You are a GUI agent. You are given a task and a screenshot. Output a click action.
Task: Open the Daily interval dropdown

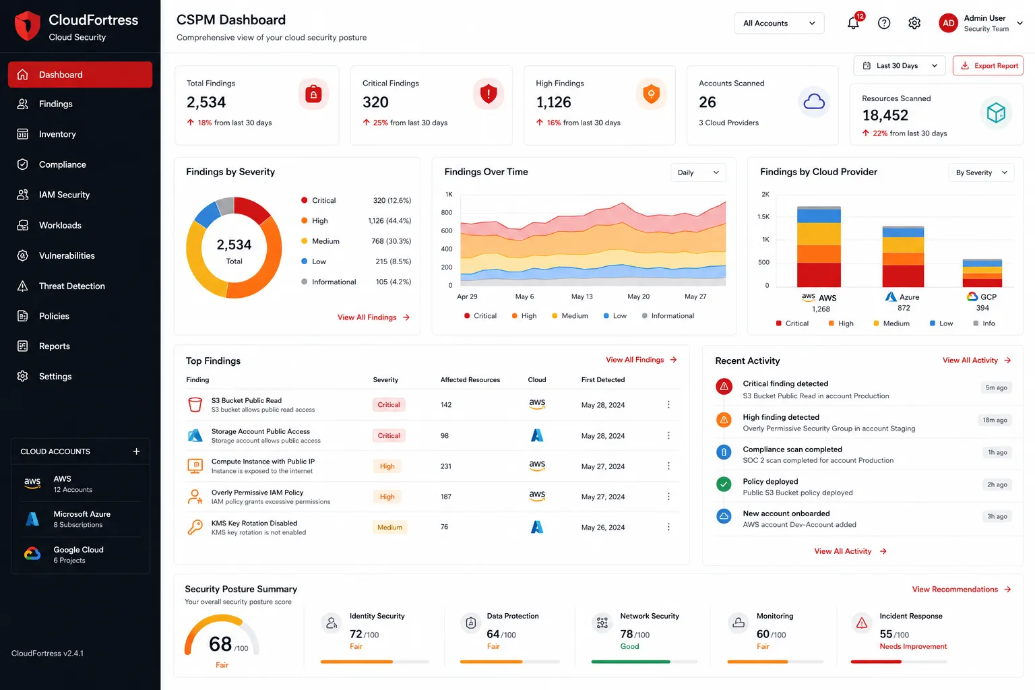[699, 172]
